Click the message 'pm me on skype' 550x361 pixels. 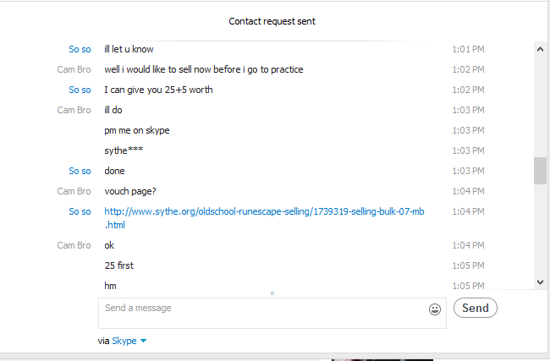coord(137,130)
